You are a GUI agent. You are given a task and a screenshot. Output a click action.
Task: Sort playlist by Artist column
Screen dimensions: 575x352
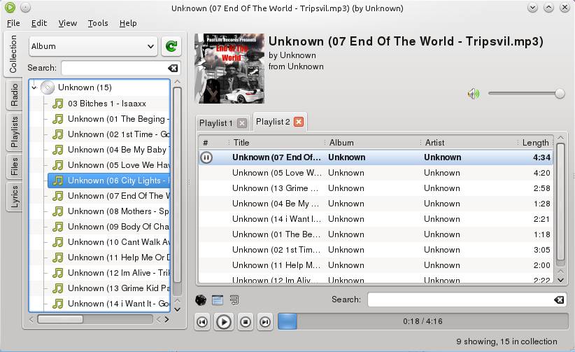pos(469,143)
